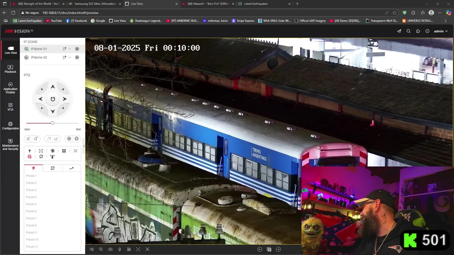454x255 pixels.
Task: Click the auxiliary focus icon
Action: click(41, 151)
